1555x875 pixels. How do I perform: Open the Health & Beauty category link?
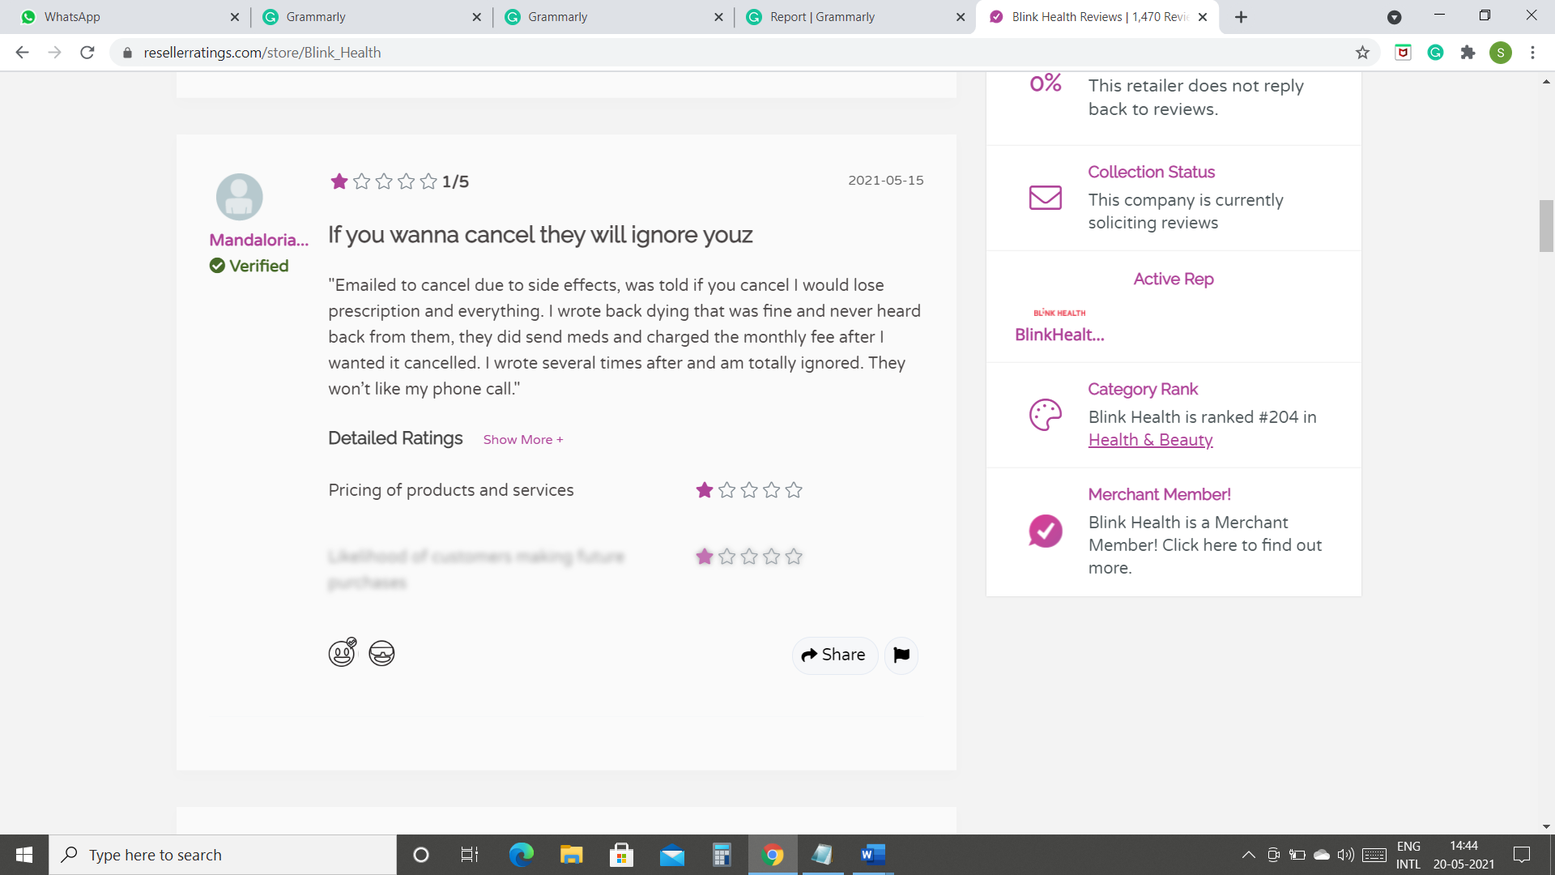pos(1150,440)
